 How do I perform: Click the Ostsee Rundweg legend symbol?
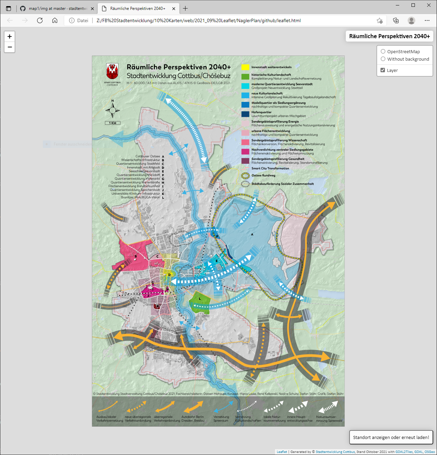(x=245, y=176)
